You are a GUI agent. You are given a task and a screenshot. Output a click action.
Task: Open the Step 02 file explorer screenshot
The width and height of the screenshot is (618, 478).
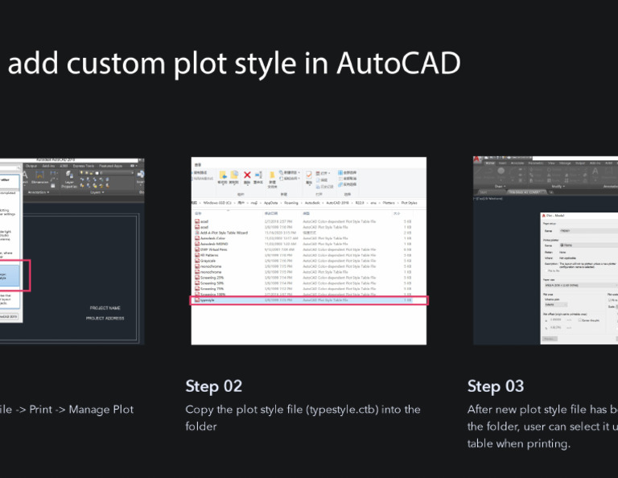click(309, 251)
